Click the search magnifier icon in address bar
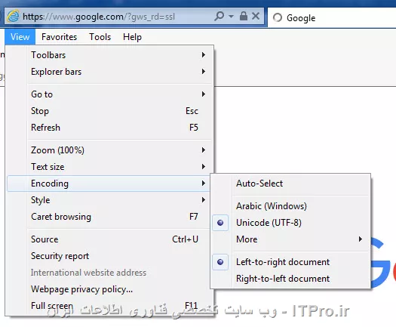The image size is (396, 327). 219,16
